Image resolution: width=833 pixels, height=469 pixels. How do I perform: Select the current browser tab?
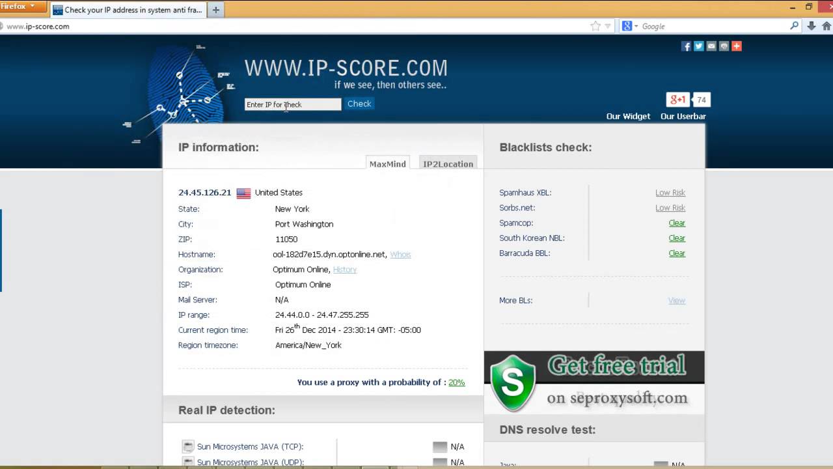[128, 10]
